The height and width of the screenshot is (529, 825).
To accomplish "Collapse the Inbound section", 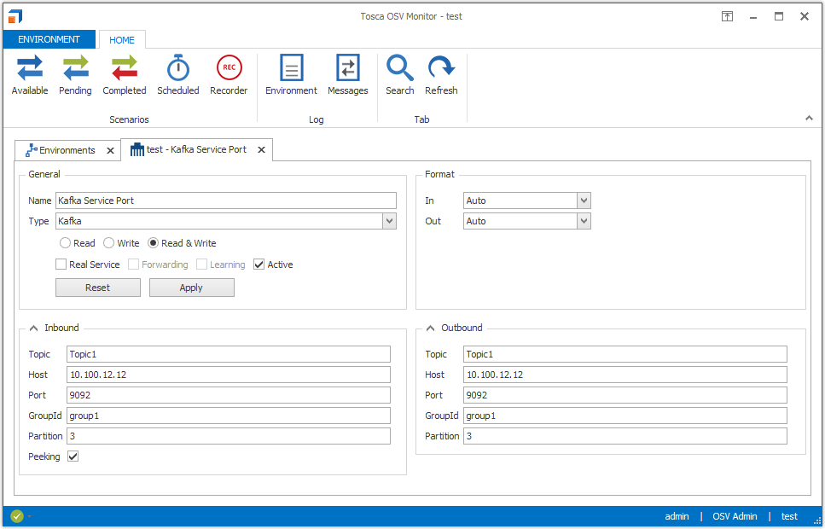I will point(33,328).
